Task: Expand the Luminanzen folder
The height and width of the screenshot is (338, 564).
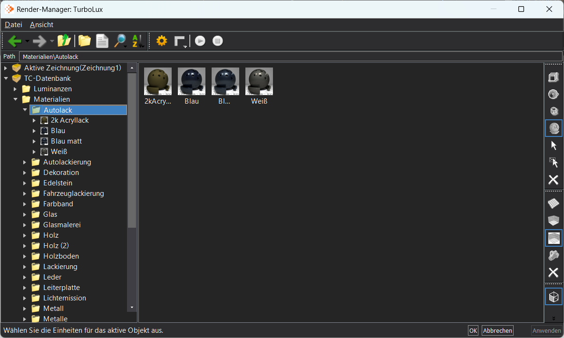Action: (x=15, y=89)
